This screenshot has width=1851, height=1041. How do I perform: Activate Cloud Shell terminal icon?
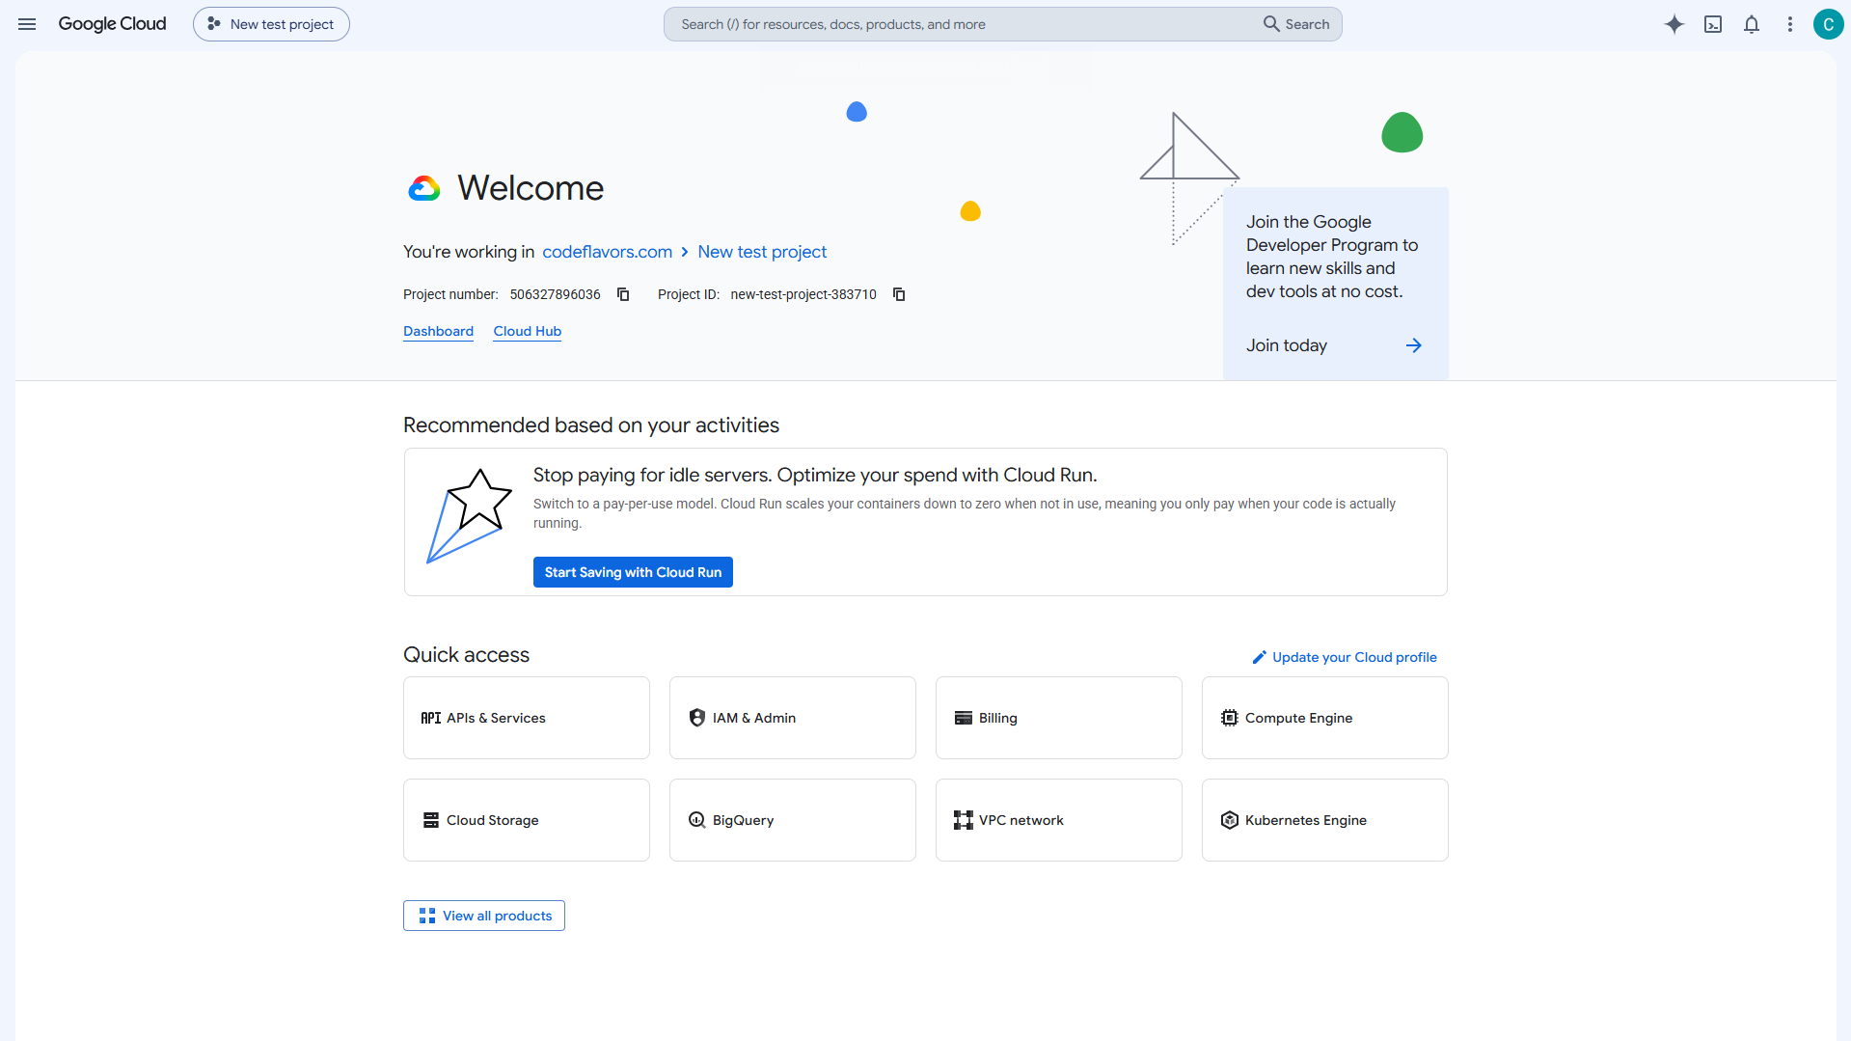tap(1713, 24)
